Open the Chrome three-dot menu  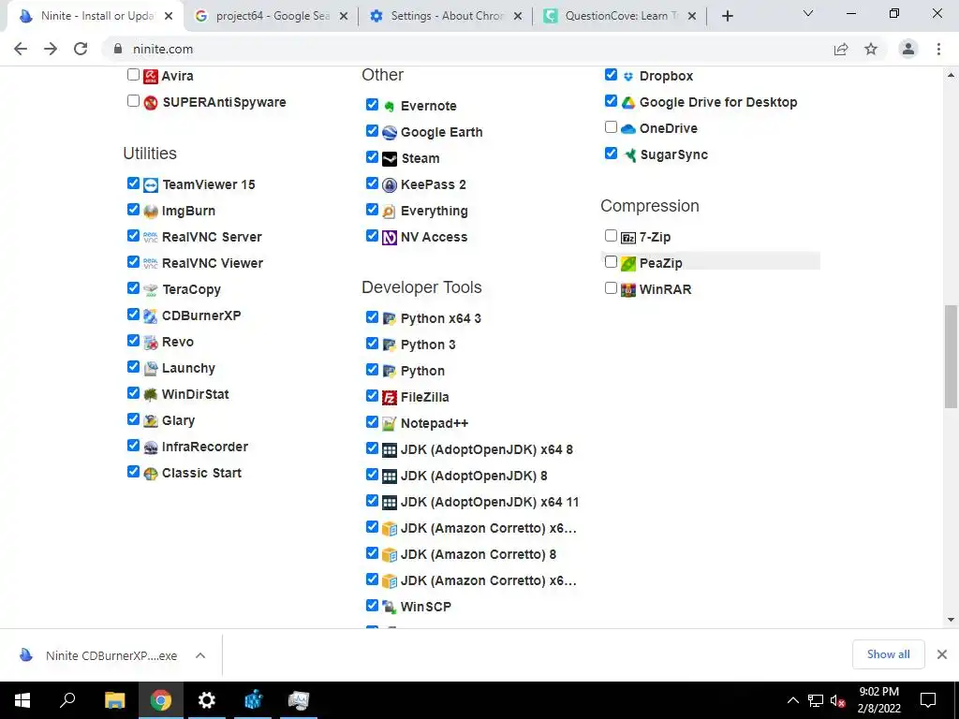pos(938,49)
